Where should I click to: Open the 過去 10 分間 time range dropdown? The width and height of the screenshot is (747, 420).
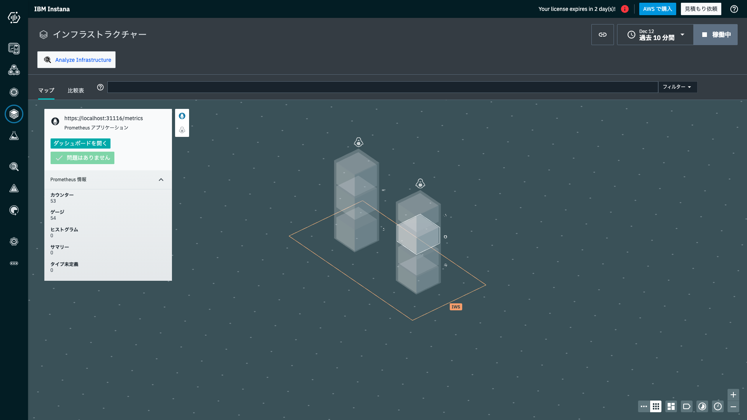pos(656,35)
